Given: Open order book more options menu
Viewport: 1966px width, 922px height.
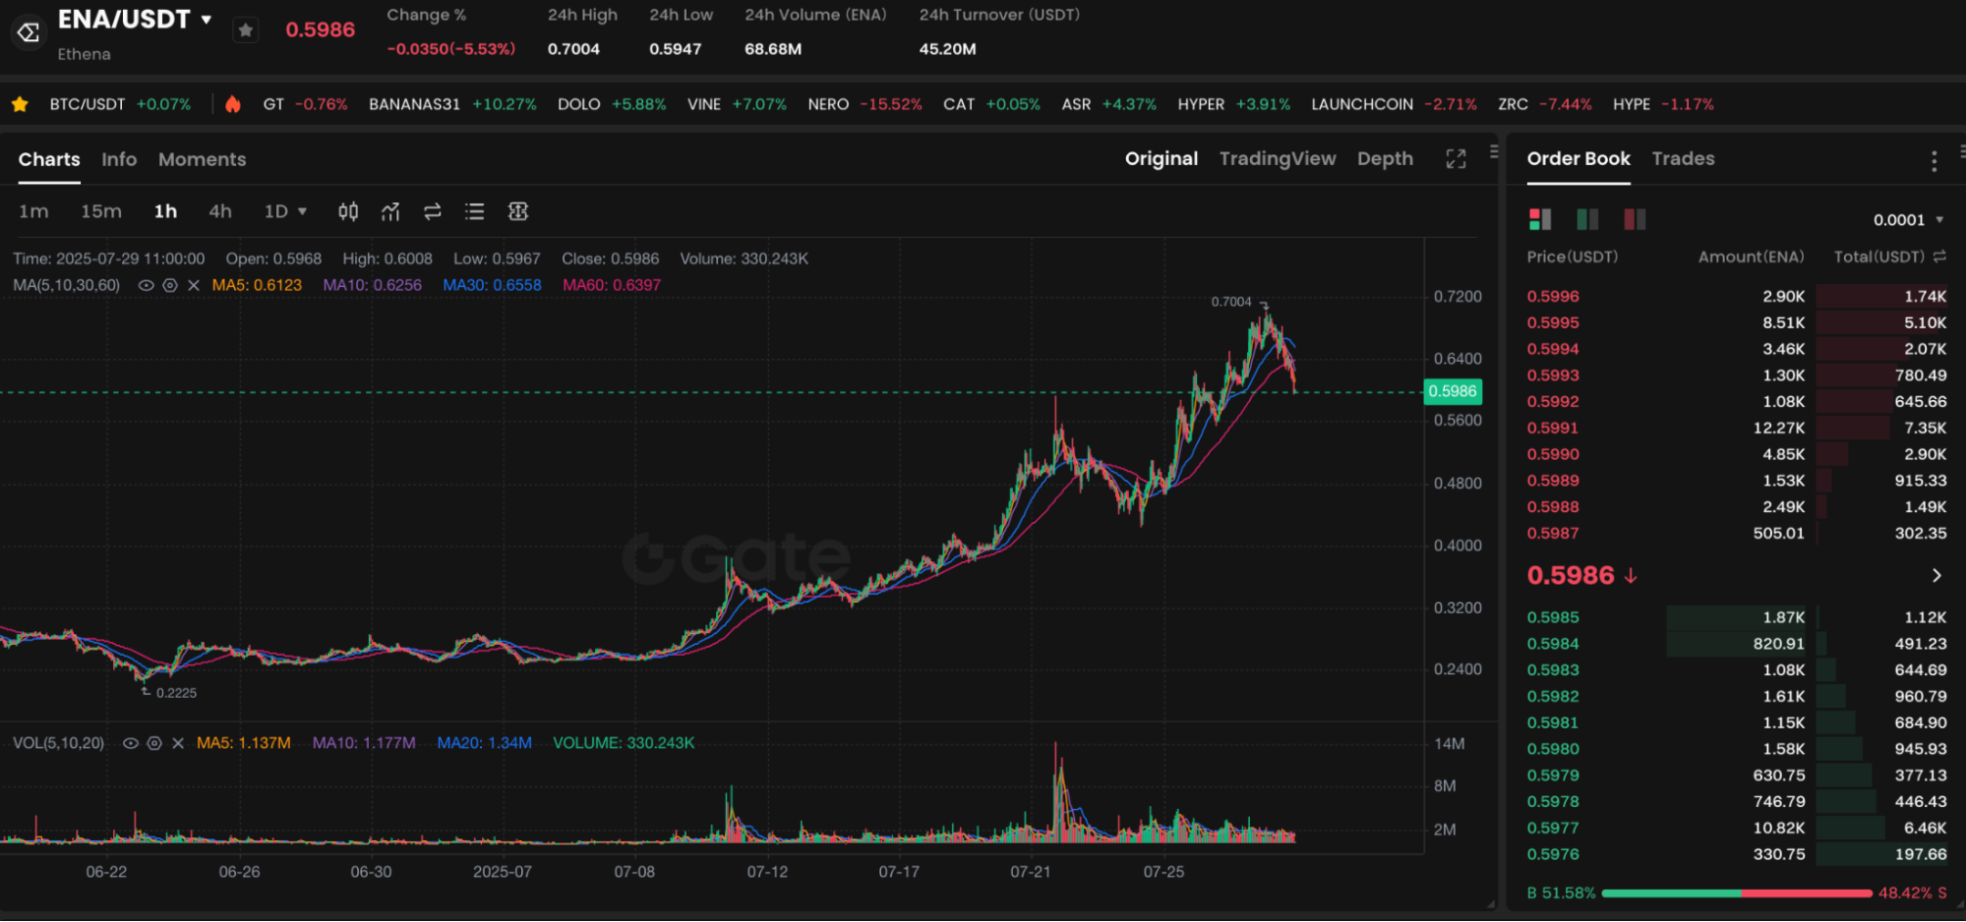Looking at the screenshot, I should [1934, 161].
